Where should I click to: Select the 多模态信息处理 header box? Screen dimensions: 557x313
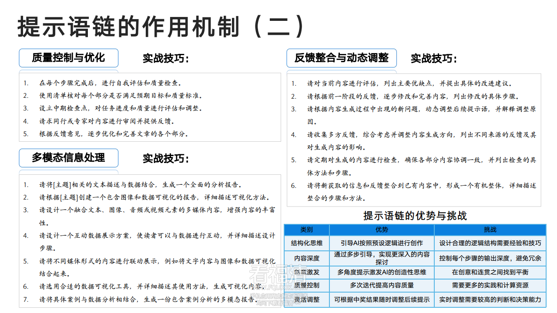pyautogui.click(x=68, y=158)
